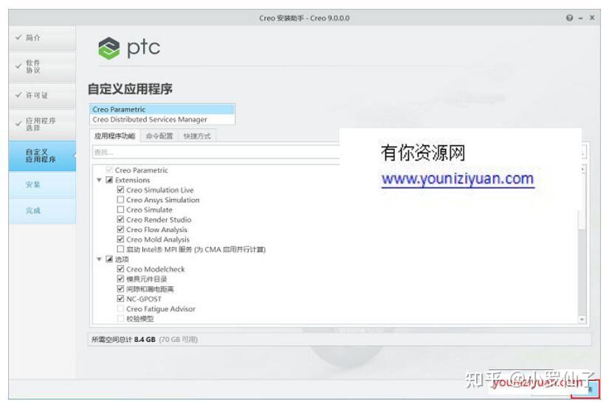Image resolution: width=612 pixels, height=404 pixels.
Task: Switch to 快捷方式 tab
Action: (x=196, y=136)
